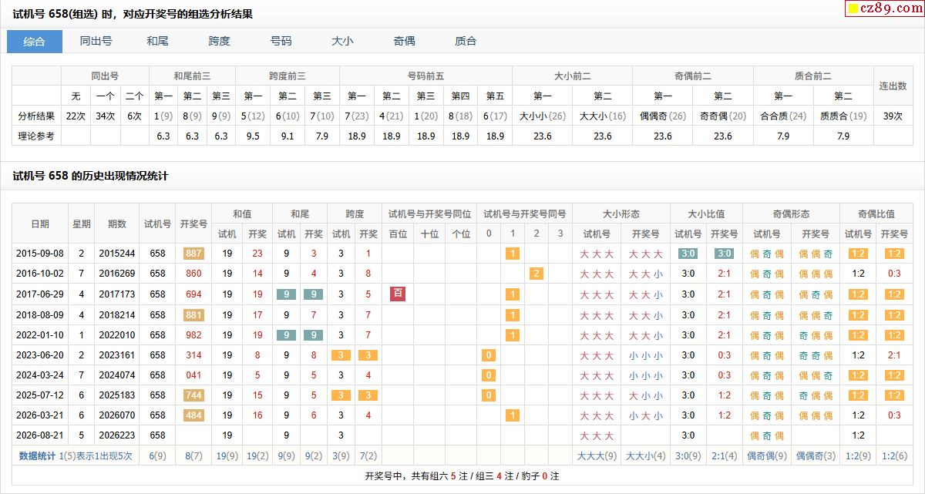Click the 数据统计 summary label
The image size is (925, 494).
pyautogui.click(x=37, y=455)
